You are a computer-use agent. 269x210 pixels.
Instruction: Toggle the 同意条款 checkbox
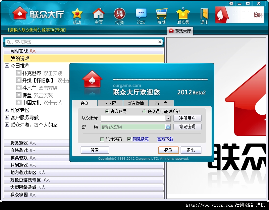tap(129, 139)
